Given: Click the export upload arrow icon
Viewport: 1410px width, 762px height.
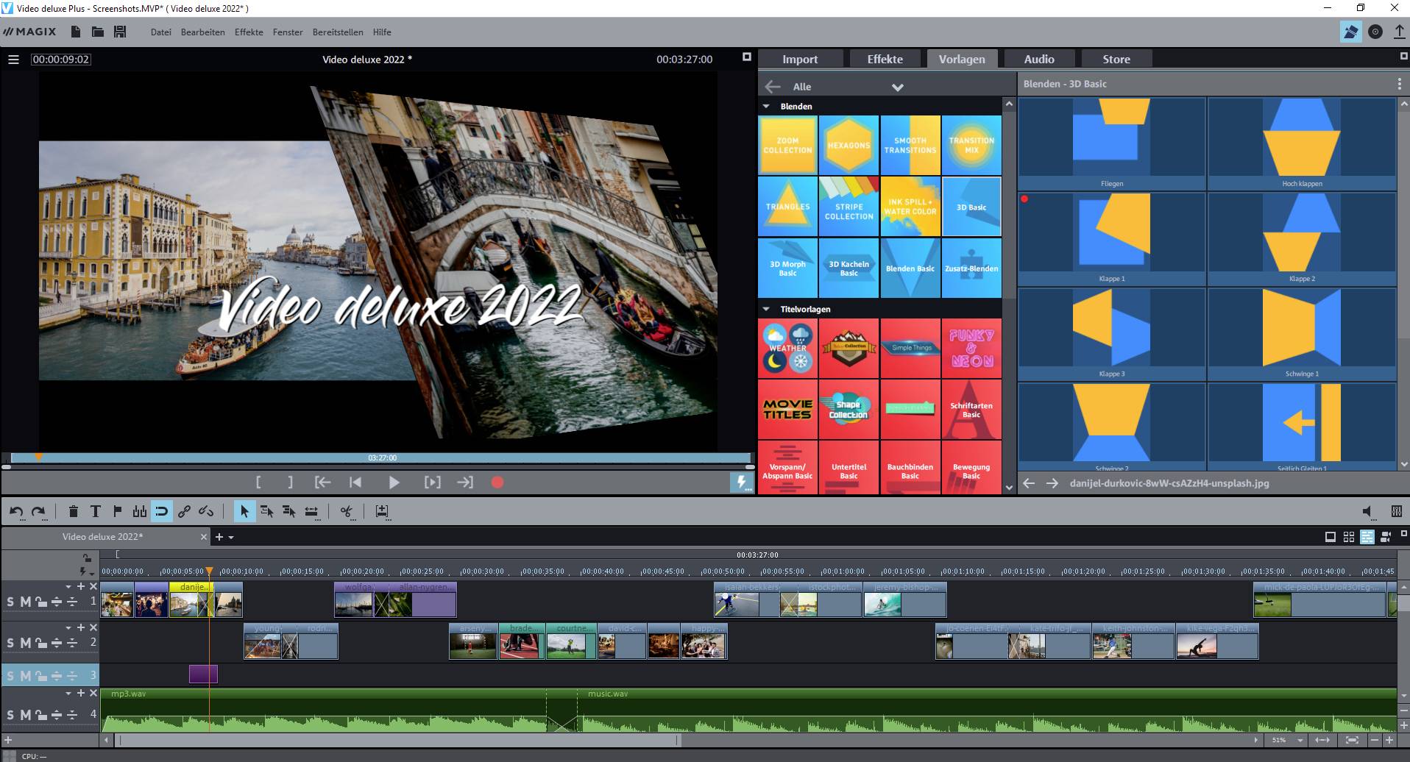Looking at the screenshot, I should pyautogui.click(x=1399, y=32).
